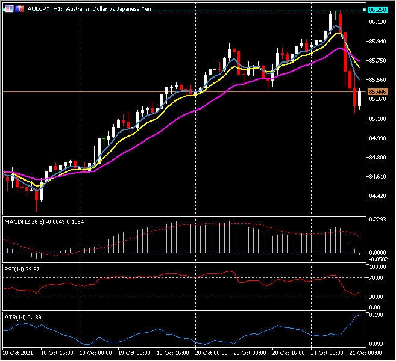Open the Depth of Market table icon
The width and height of the screenshot is (396, 361).
click(x=9, y=9)
